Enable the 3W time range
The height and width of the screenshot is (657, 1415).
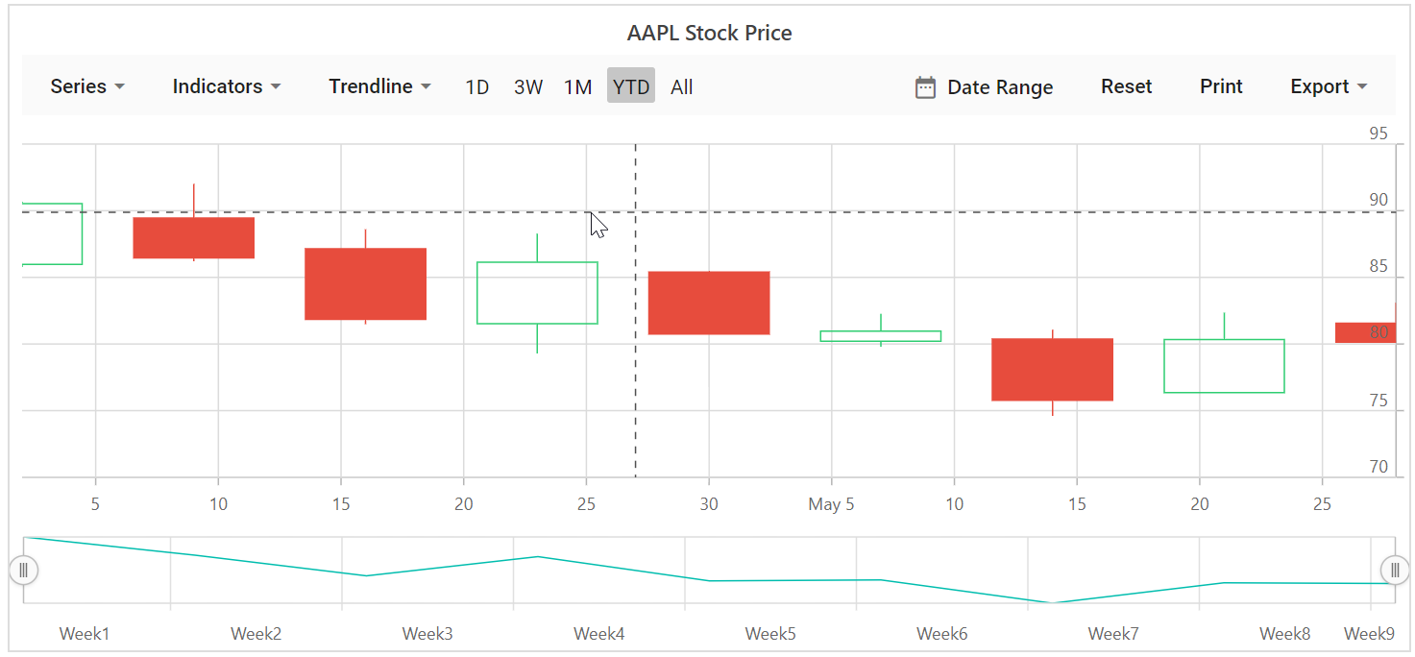pyautogui.click(x=528, y=86)
